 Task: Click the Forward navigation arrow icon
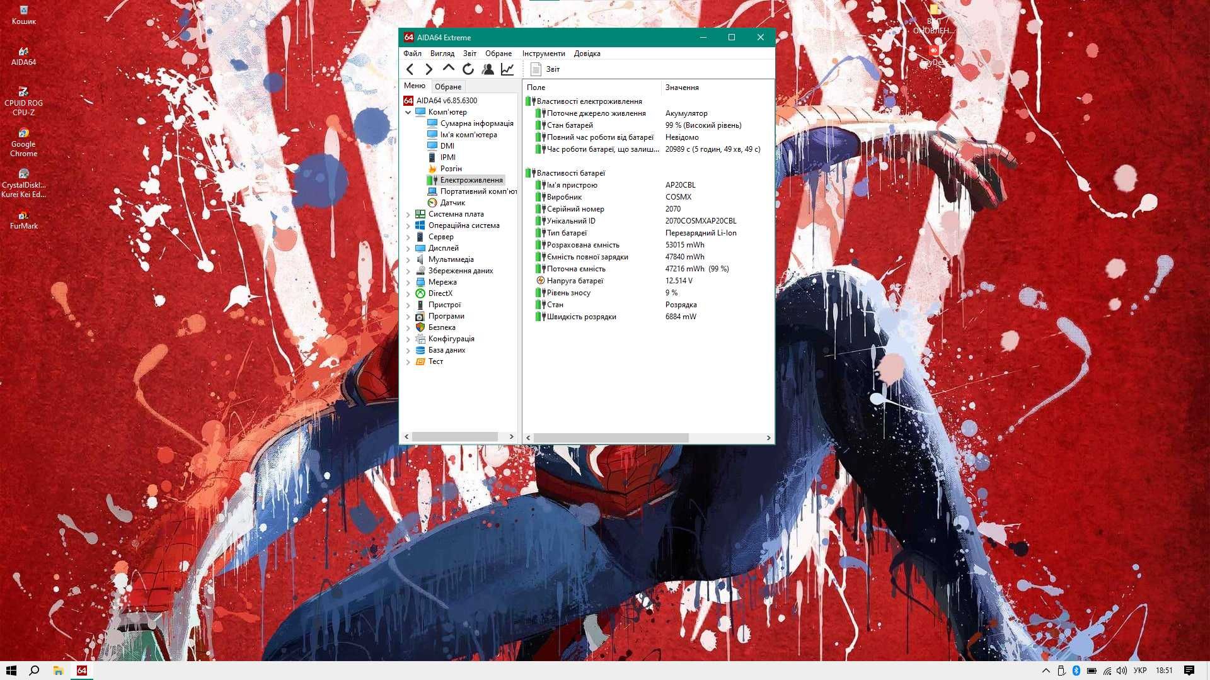click(428, 68)
